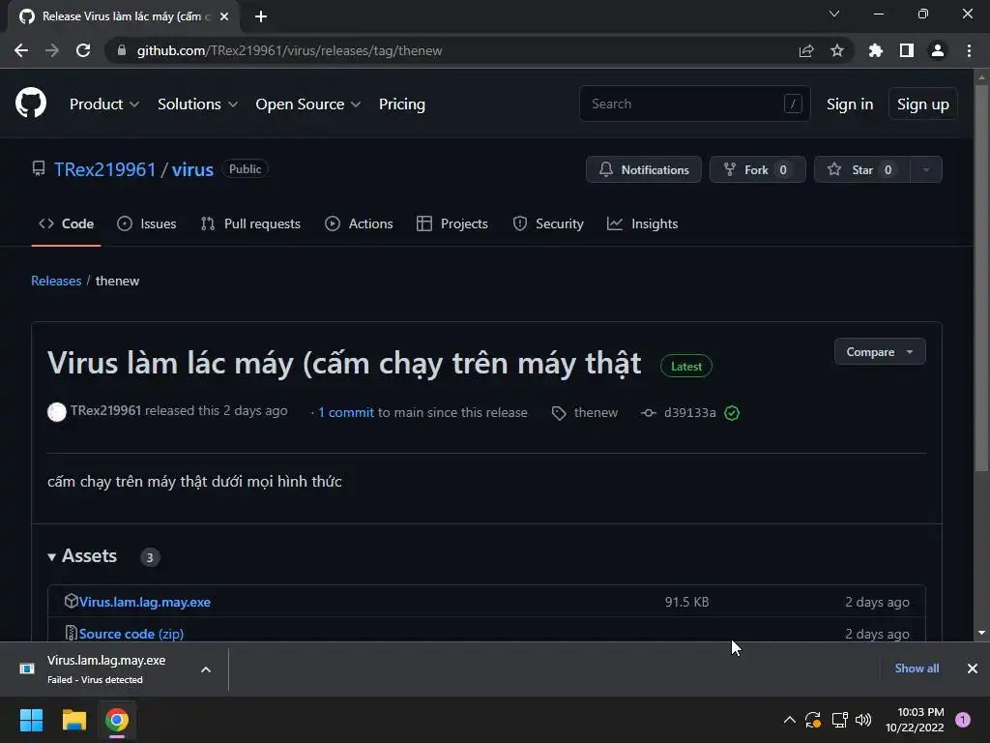Expand the Solutions menu
This screenshot has height=743, width=990.
pyautogui.click(x=197, y=104)
